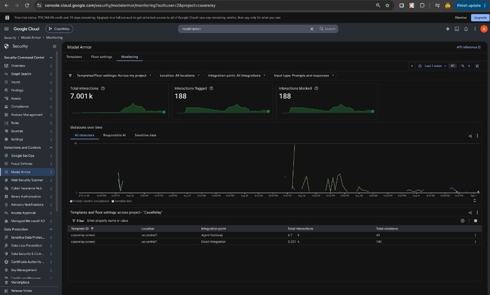Select the Fraud Defense shield icon
Image resolution: width=490 pixels, height=295 pixels.
[x=6, y=163]
